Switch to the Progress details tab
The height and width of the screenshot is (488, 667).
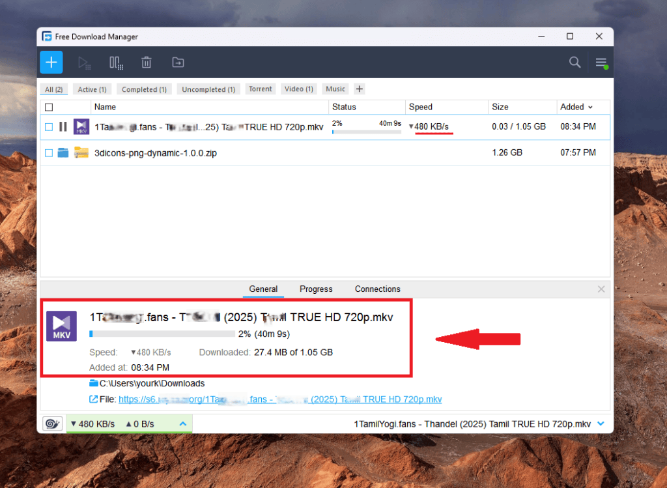click(316, 289)
